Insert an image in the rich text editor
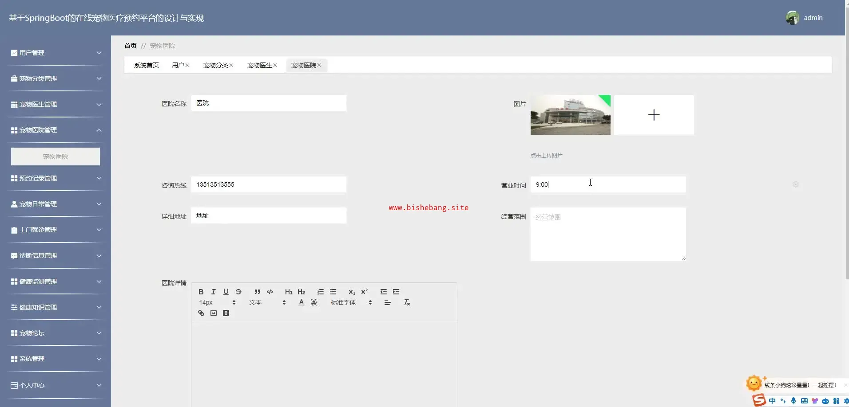Screen dimensions: 849x407 214,313
